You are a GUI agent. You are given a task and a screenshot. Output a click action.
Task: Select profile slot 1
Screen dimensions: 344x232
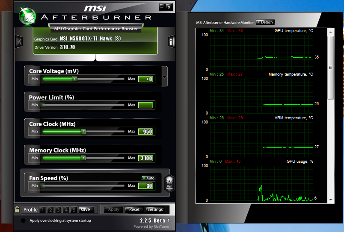(43, 210)
